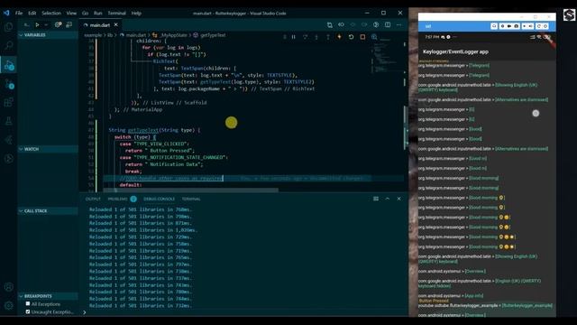Screen dimensions: 577x325
Task: Open the Source Control view
Action: click(x=8, y=84)
